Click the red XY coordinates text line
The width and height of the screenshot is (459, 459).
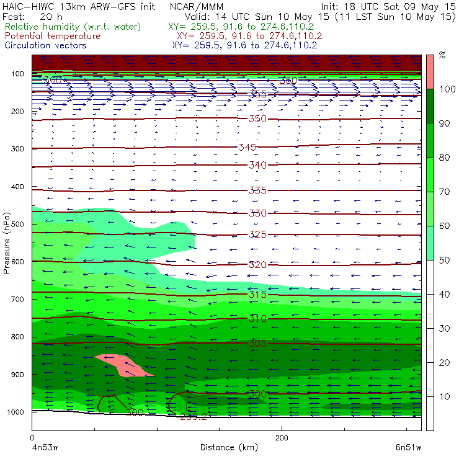[249, 36]
